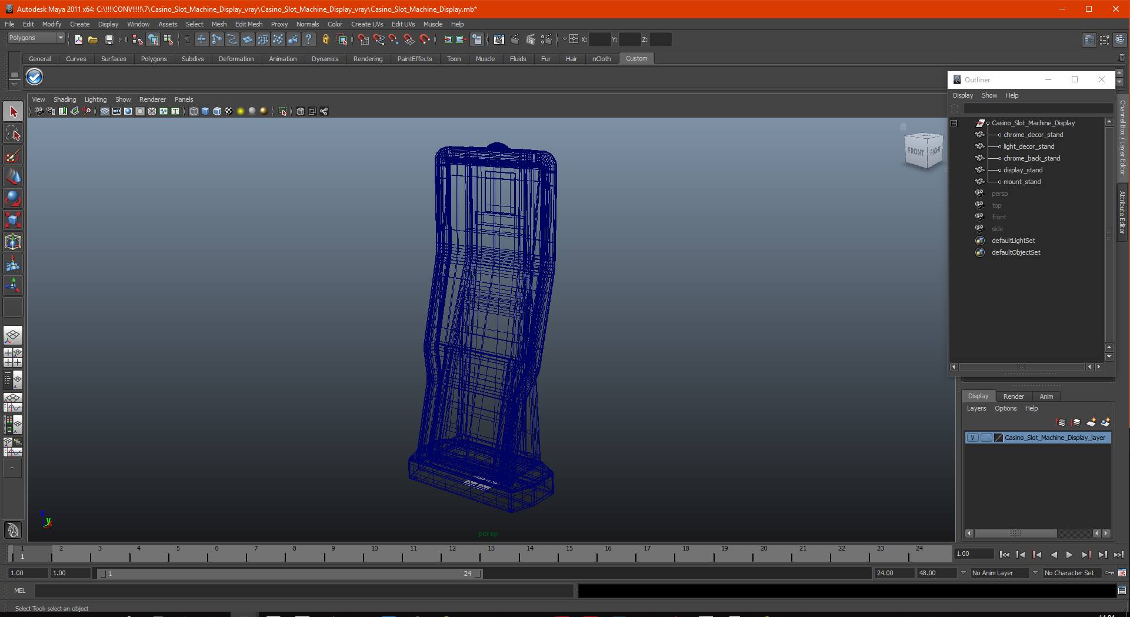This screenshot has height=617, width=1130.
Task: Activate the Lasso select tool
Action: coord(13,134)
